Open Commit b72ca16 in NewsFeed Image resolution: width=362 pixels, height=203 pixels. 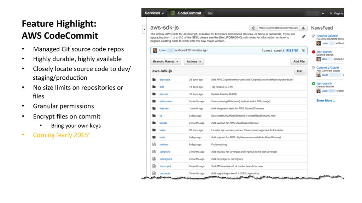pyautogui.click(x=328, y=68)
